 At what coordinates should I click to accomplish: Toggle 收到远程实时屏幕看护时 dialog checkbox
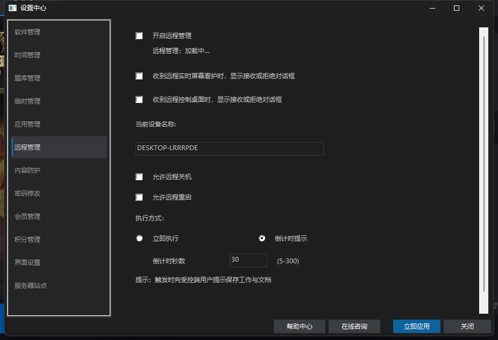[x=139, y=76]
